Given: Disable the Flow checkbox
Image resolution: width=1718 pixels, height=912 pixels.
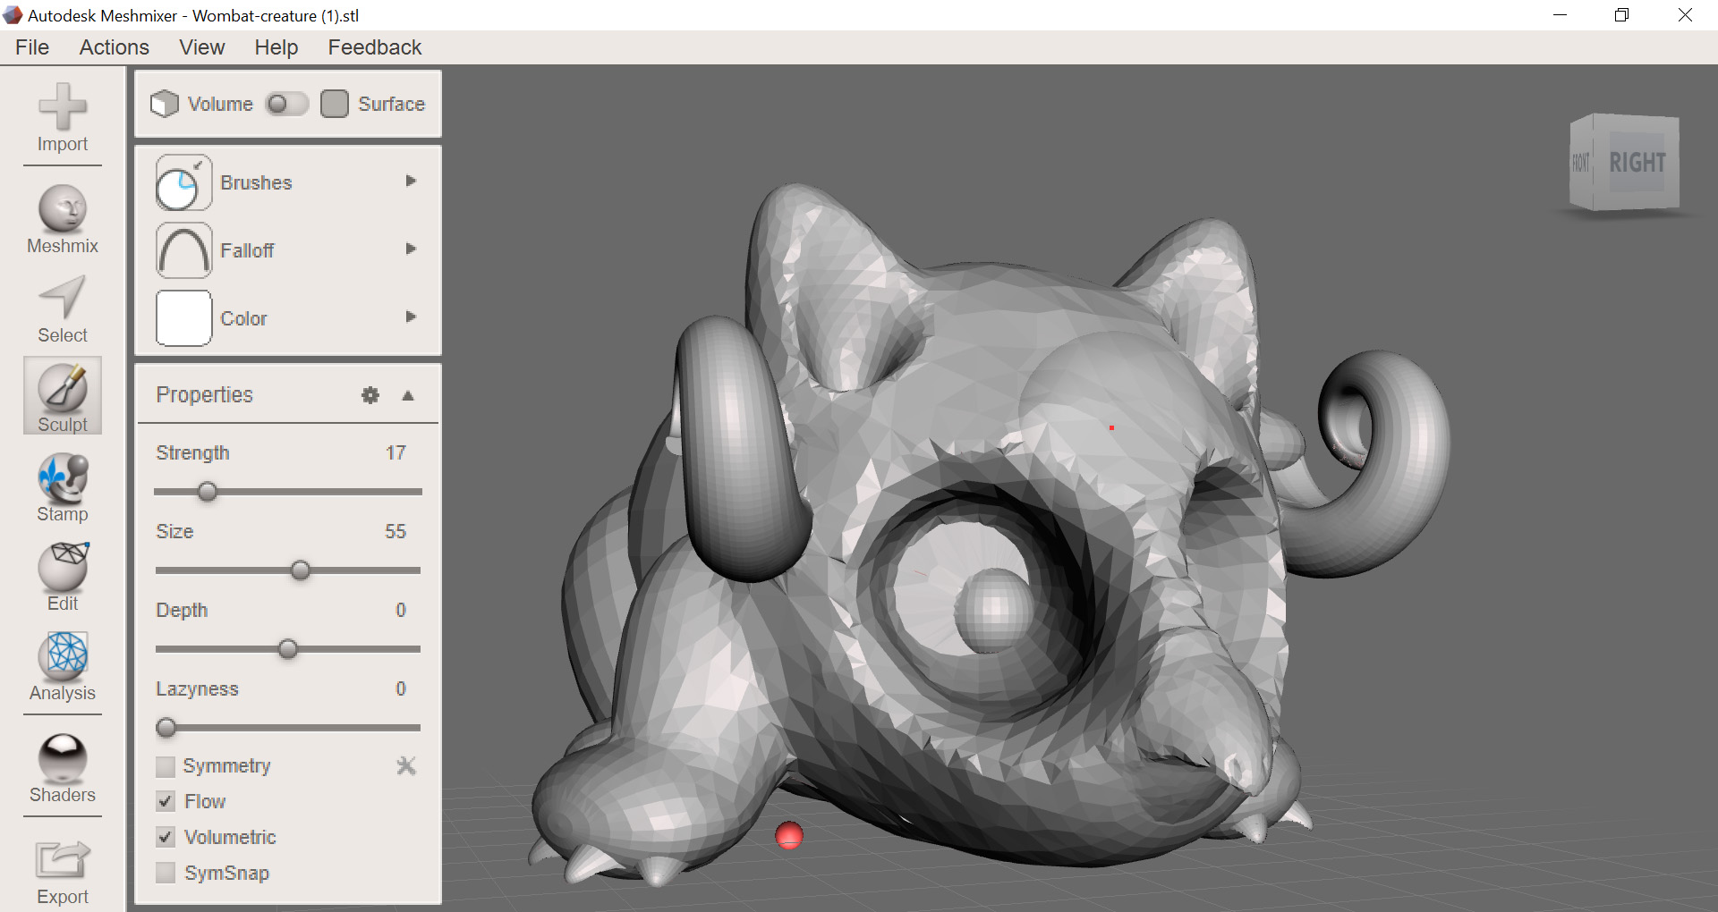Looking at the screenshot, I should pos(165,801).
